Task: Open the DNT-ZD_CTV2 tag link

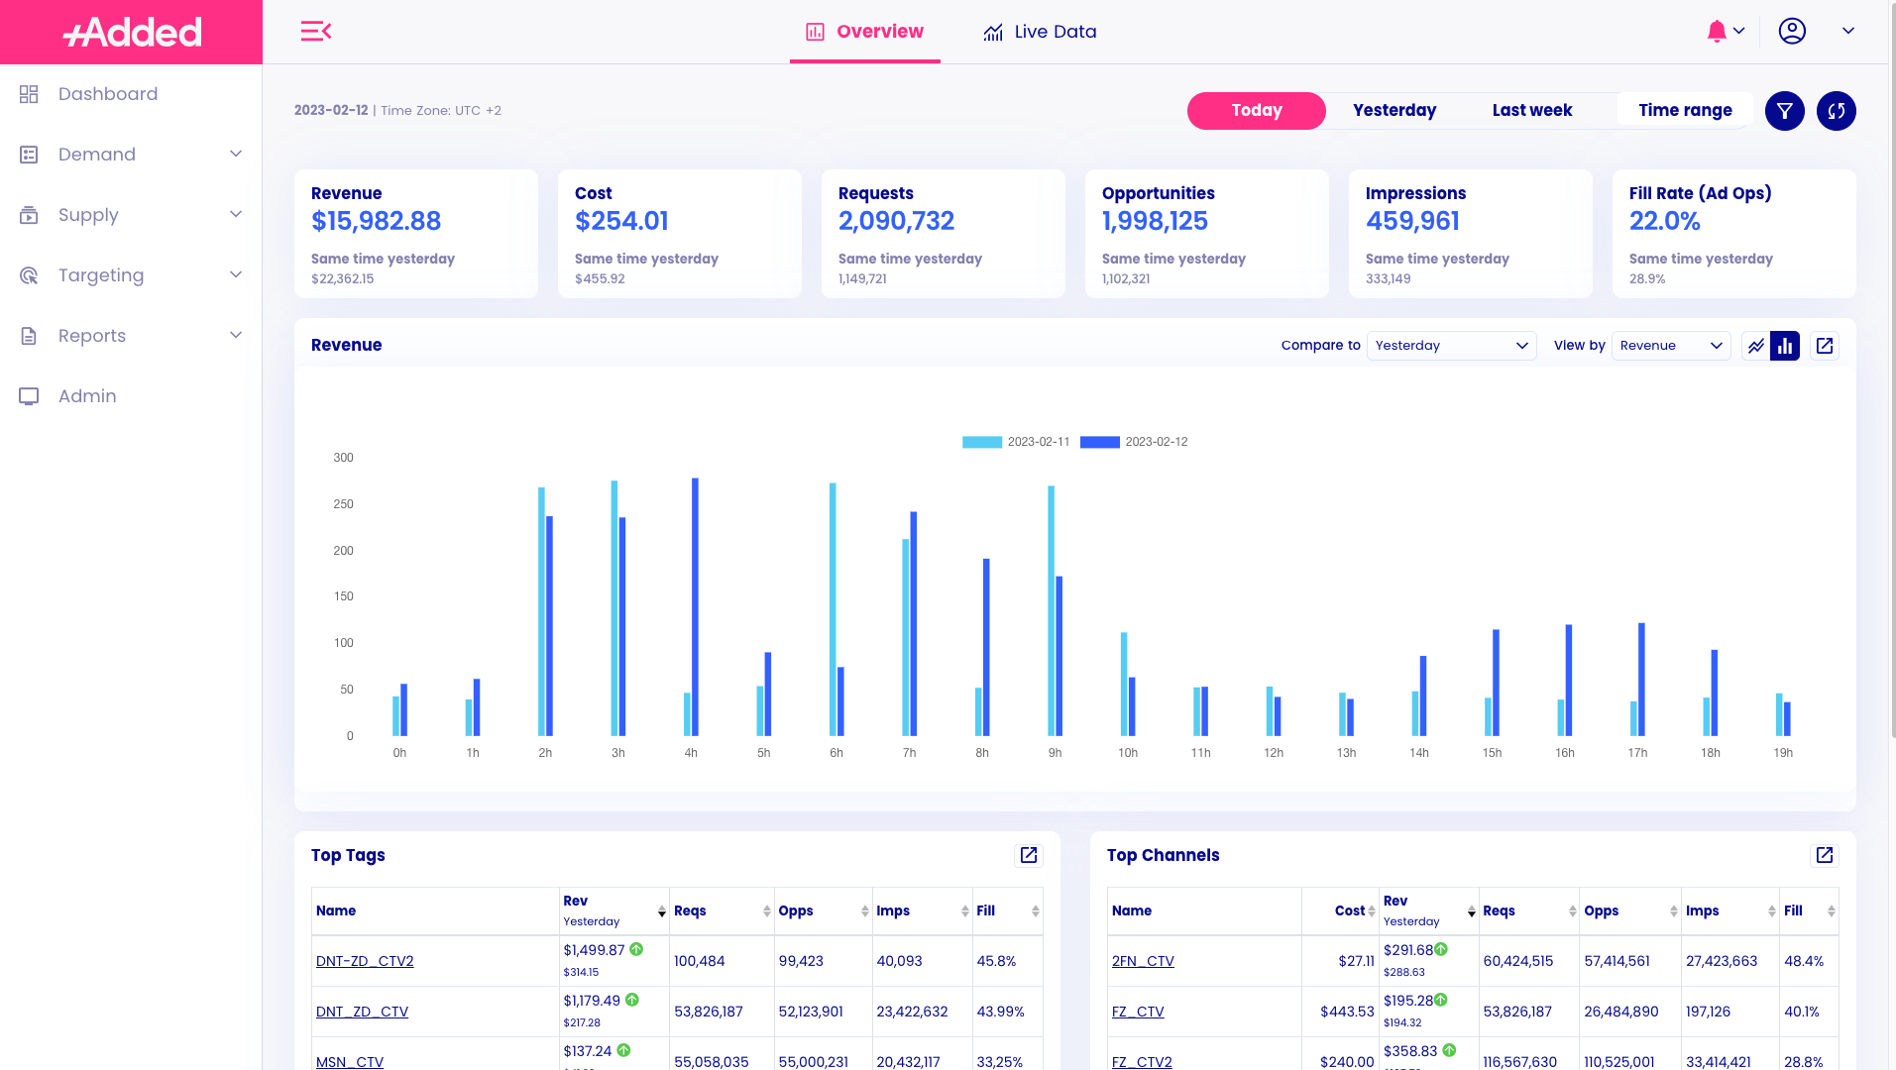Action: pos(365,961)
